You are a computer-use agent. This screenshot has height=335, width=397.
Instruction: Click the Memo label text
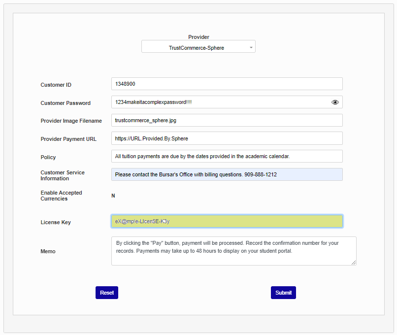tap(48, 251)
